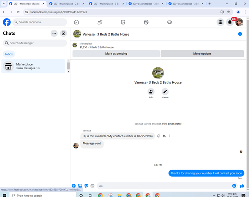Screen dimensions: 249x197
Task: Open more actions on Vanessa's message
Action: coord(169,136)
